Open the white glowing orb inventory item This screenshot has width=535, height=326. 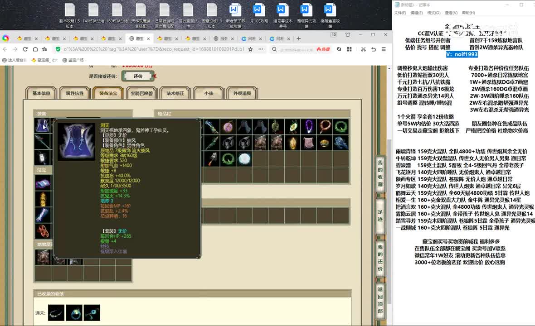click(x=244, y=159)
